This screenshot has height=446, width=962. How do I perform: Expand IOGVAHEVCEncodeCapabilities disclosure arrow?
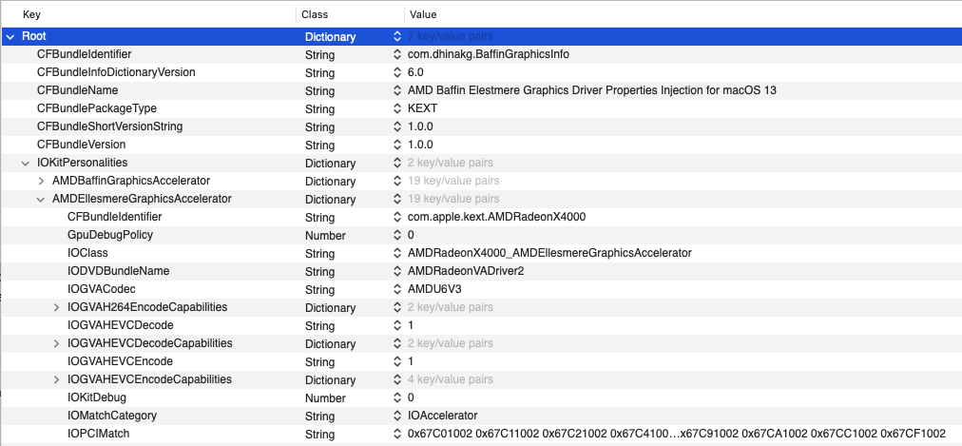tap(56, 379)
